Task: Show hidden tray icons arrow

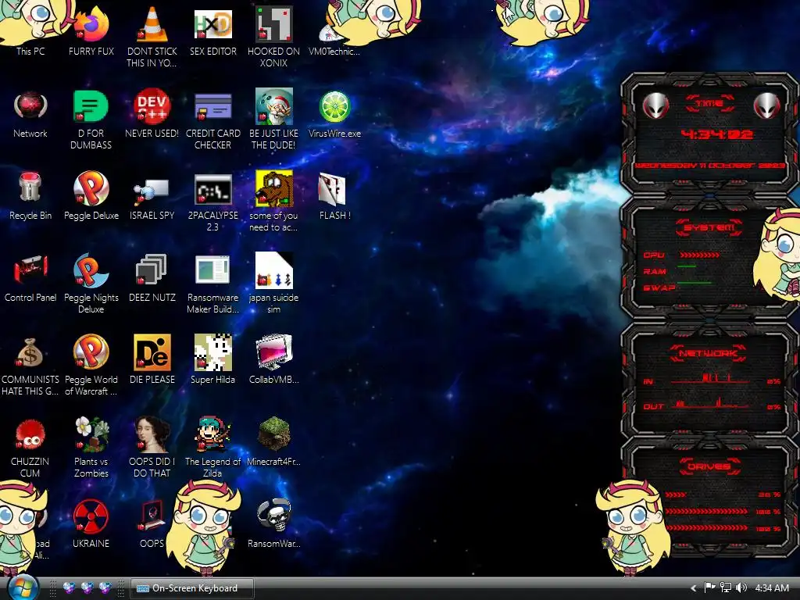Action: click(x=694, y=588)
